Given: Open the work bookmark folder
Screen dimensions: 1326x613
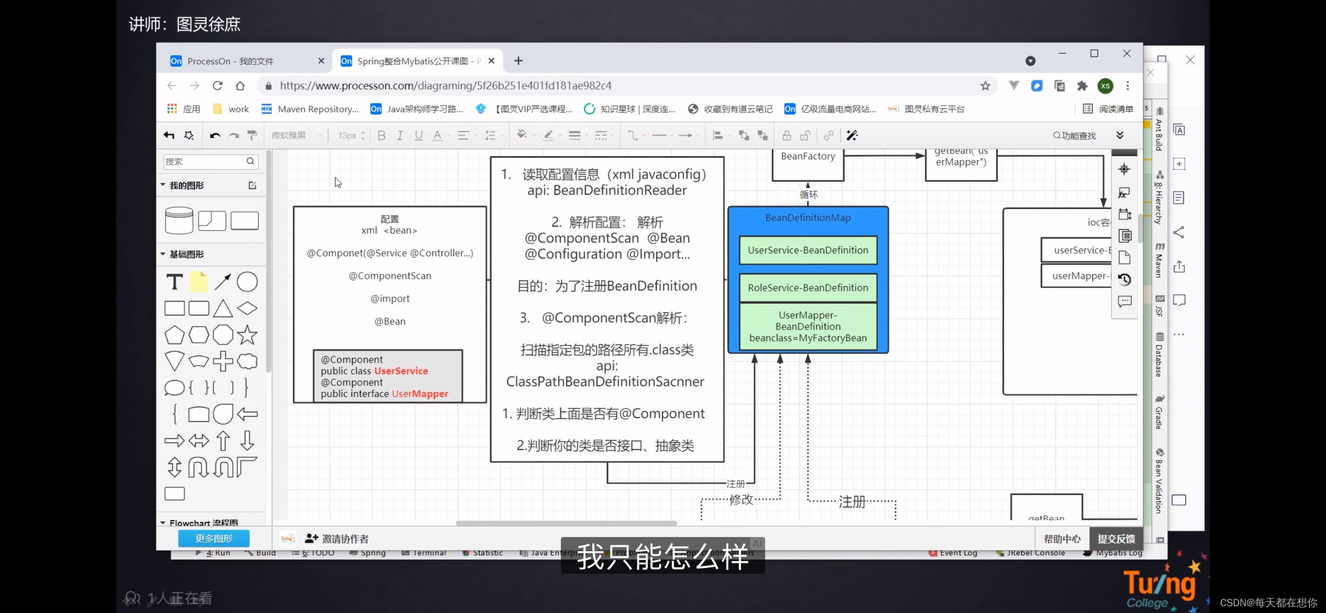Looking at the screenshot, I should [231, 109].
